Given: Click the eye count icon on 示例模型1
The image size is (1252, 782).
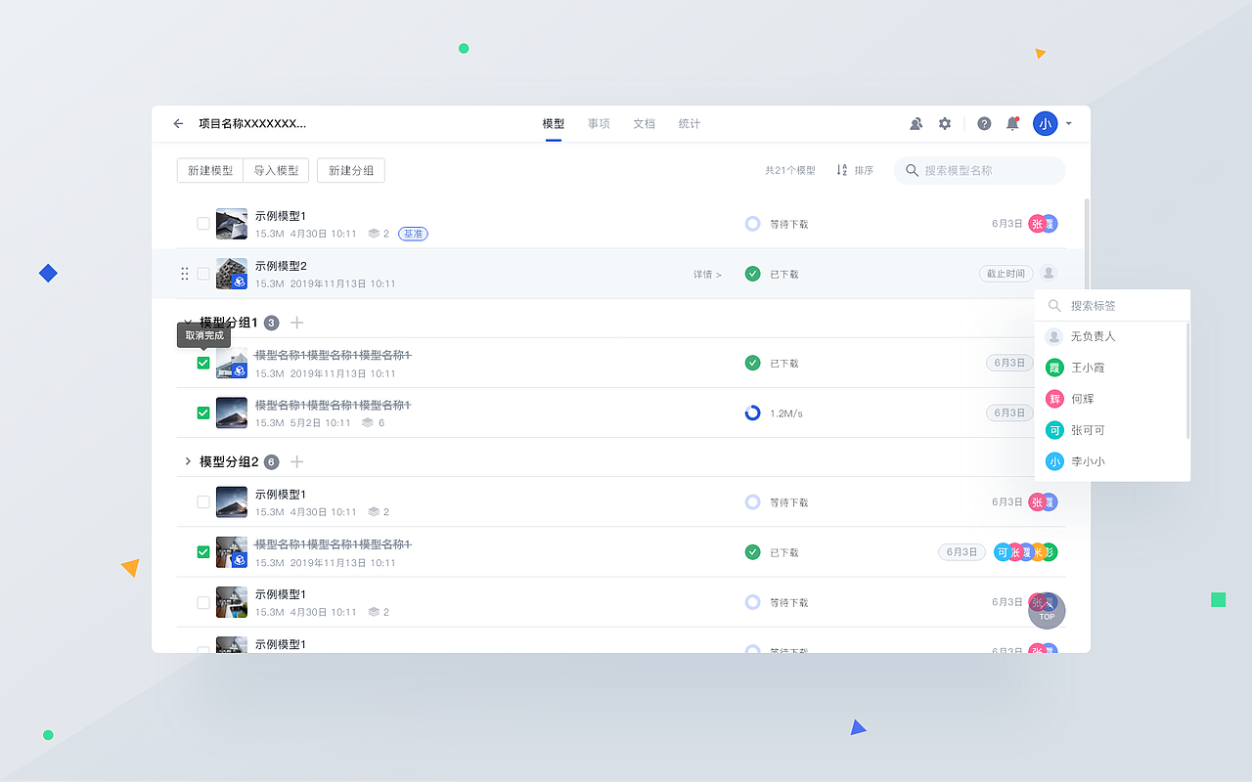Looking at the screenshot, I should click(373, 234).
